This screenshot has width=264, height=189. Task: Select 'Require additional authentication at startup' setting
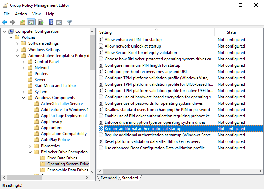tap(181, 129)
